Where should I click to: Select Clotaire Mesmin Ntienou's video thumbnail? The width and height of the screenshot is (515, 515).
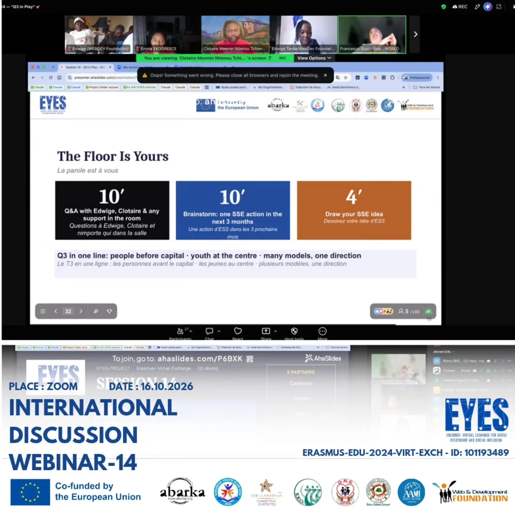pyautogui.click(x=235, y=34)
